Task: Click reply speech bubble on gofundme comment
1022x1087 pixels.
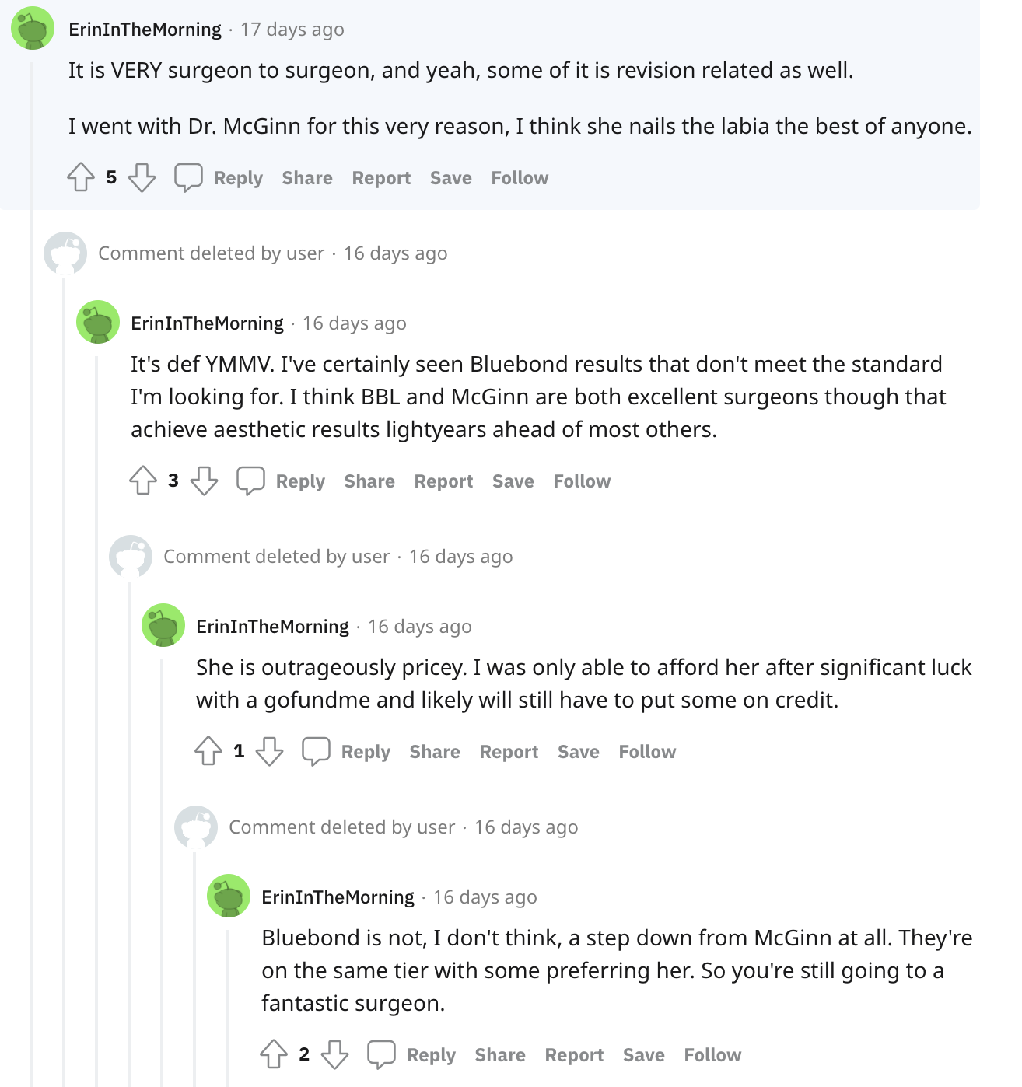Action: click(x=316, y=751)
